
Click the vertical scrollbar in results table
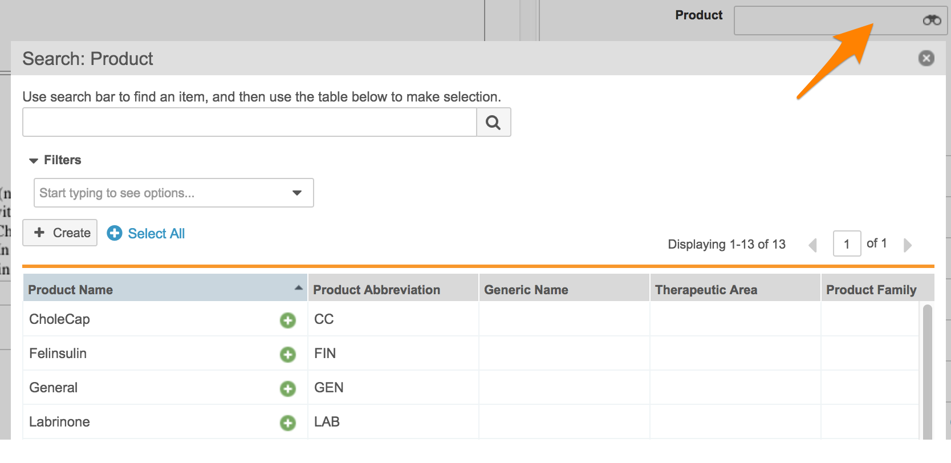tap(927, 371)
